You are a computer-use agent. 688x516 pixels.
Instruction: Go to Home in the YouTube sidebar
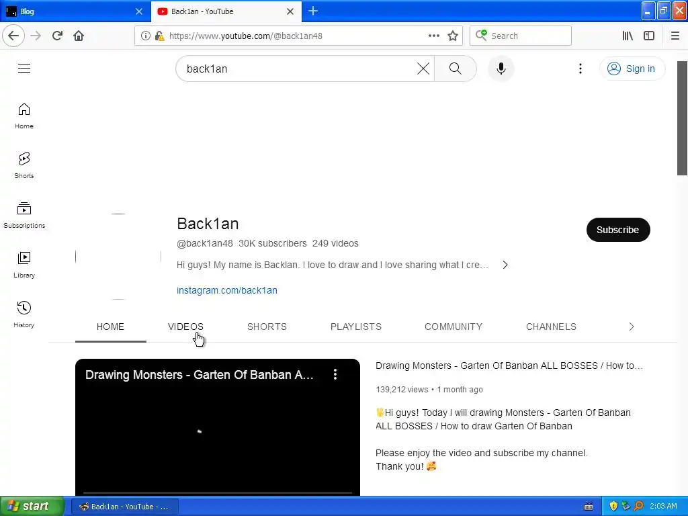pyautogui.click(x=24, y=116)
